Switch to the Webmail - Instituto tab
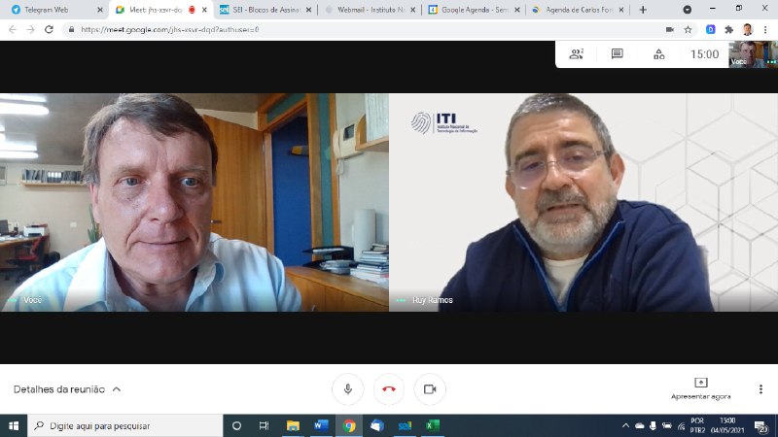 click(x=370, y=10)
